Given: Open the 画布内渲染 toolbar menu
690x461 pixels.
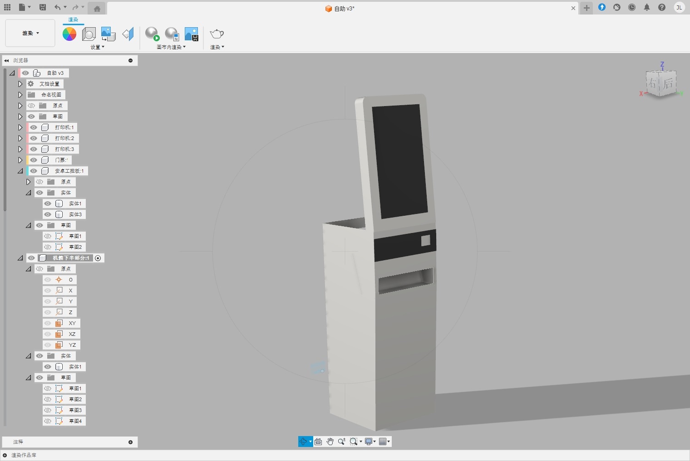Looking at the screenshot, I should coord(171,47).
